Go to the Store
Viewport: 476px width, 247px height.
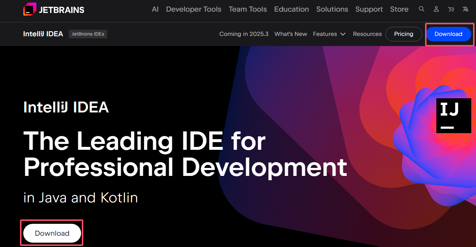tap(399, 9)
